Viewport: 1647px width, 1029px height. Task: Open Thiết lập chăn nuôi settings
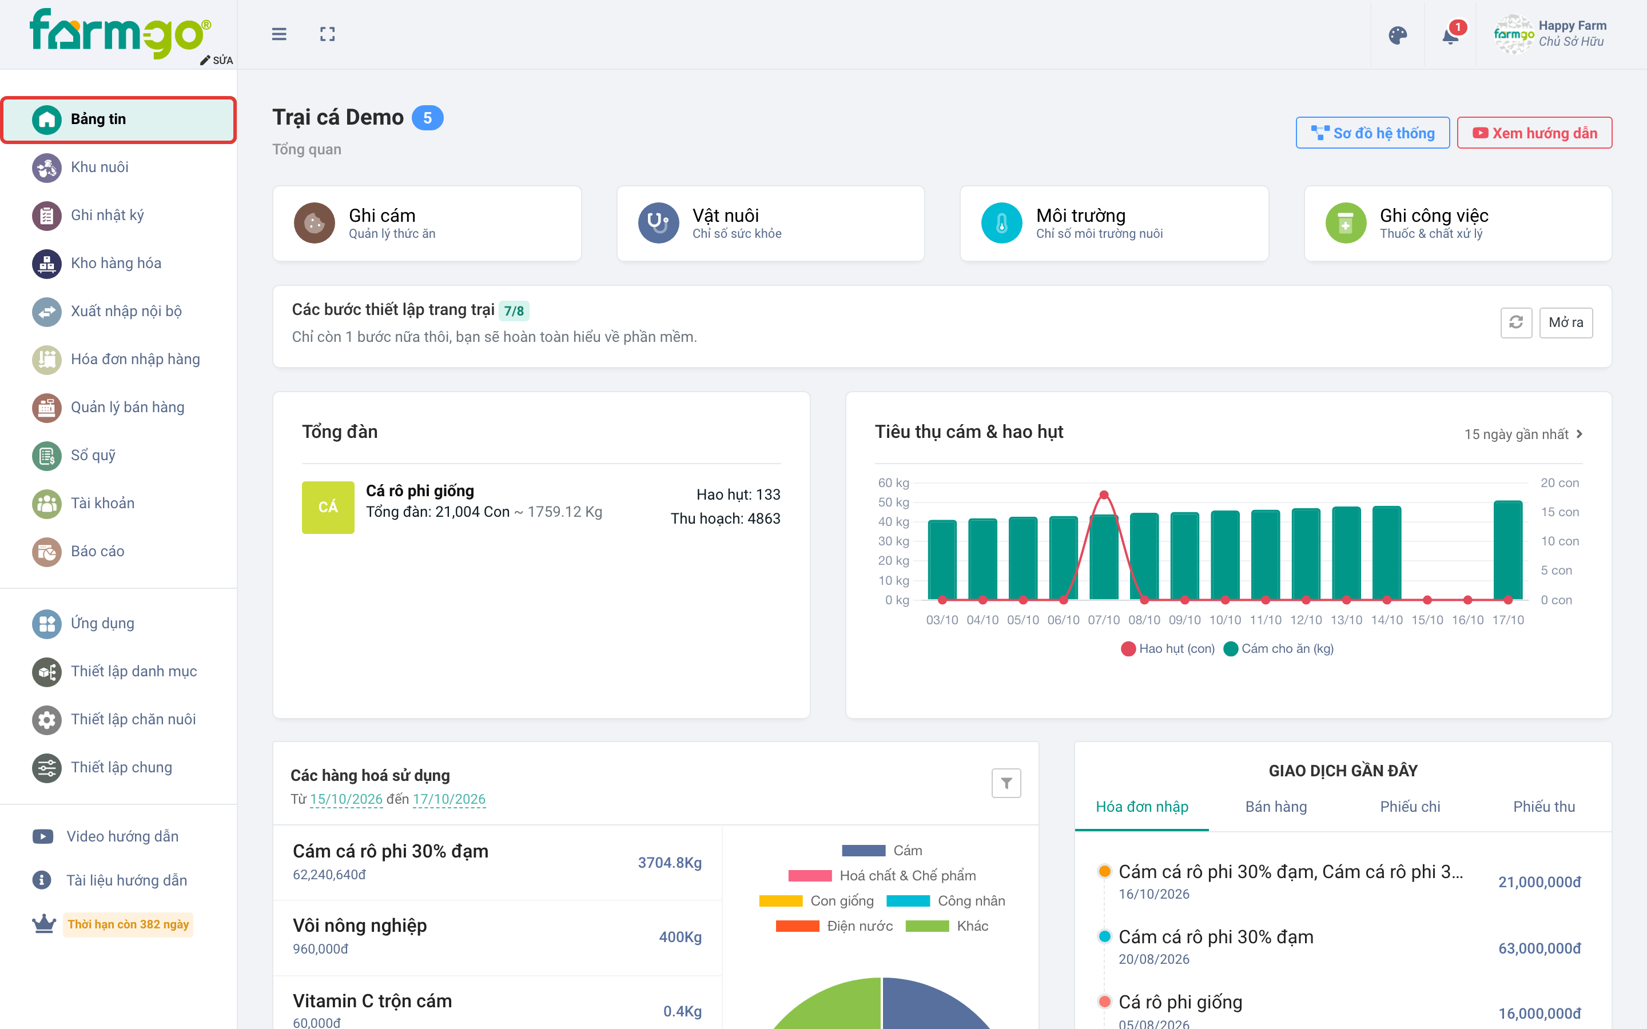click(118, 719)
